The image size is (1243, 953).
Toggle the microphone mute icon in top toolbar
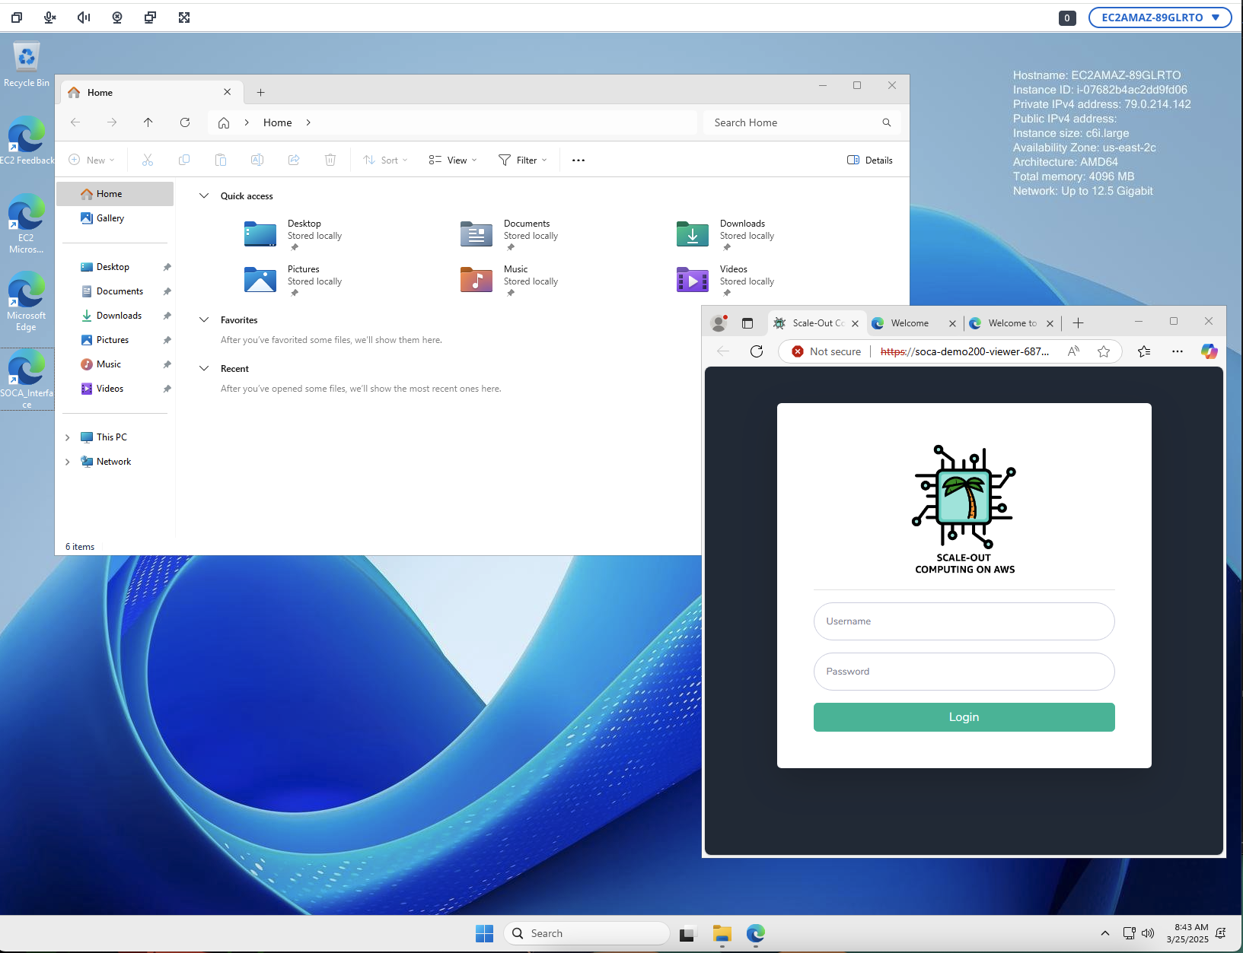point(50,17)
